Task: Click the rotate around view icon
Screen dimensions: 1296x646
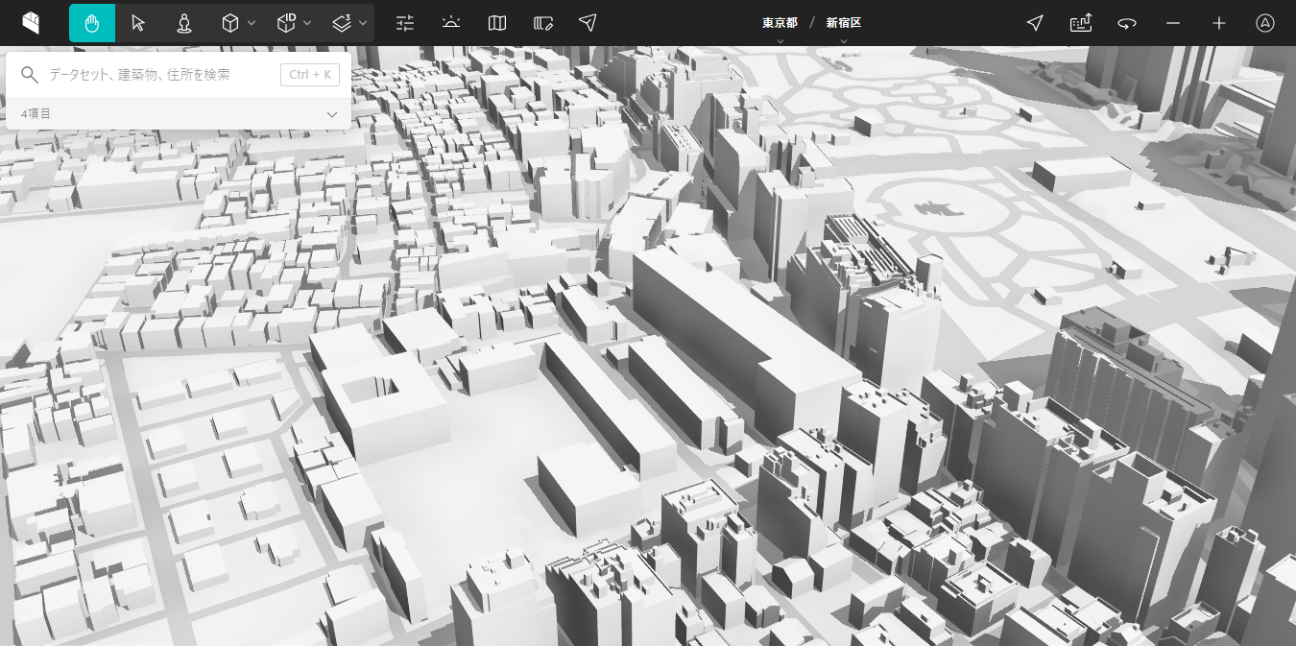Action: click(x=1127, y=23)
